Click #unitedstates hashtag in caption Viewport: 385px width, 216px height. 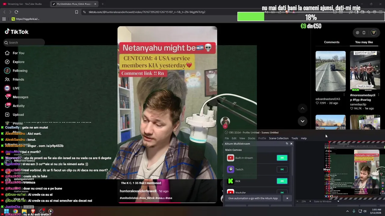click(x=129, y=198)
